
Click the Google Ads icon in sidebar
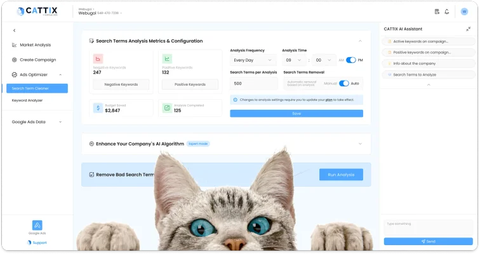pyautogui.click(x=37, y=226)
